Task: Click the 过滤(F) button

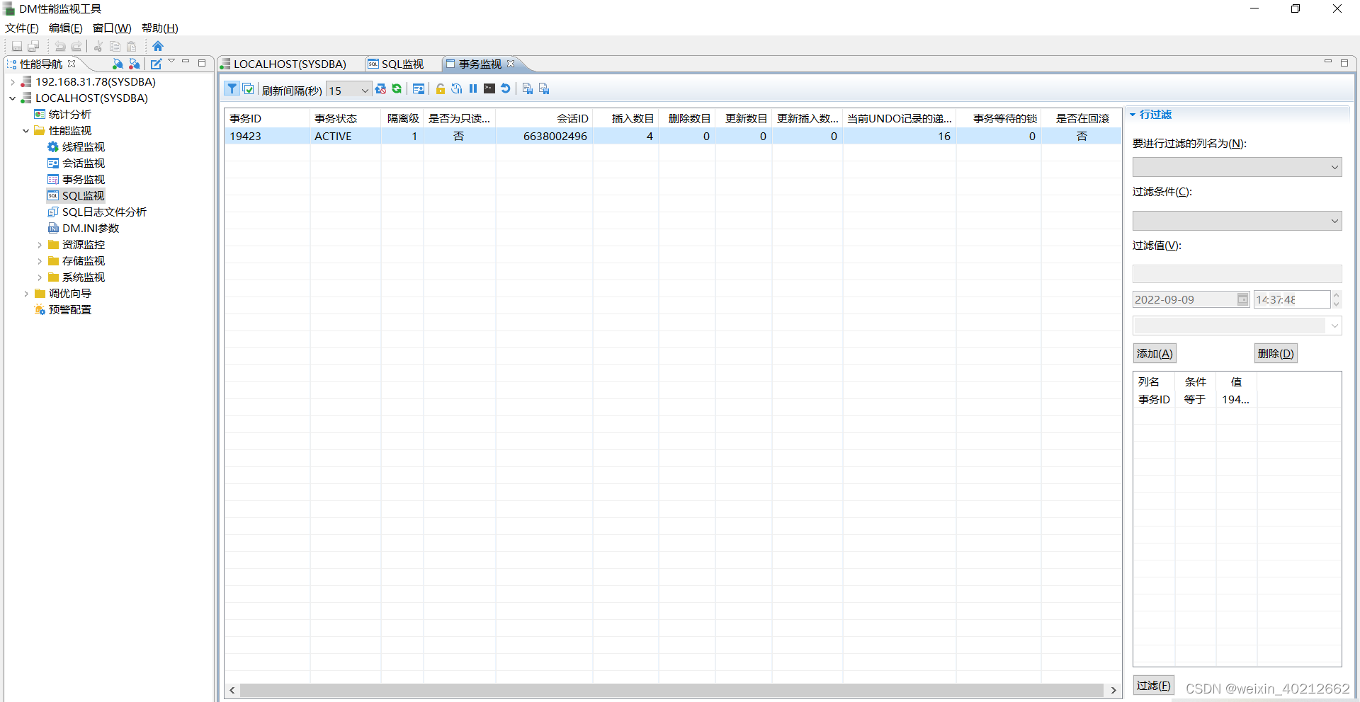Action: pos(1153,685)
